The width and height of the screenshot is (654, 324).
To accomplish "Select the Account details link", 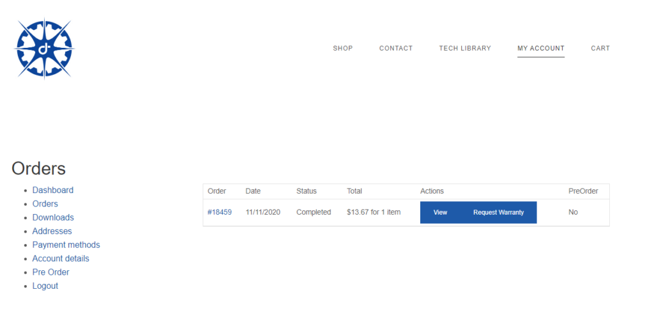I will (61, 259).
